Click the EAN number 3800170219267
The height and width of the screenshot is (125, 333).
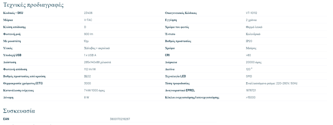click(x=120, y=119)
